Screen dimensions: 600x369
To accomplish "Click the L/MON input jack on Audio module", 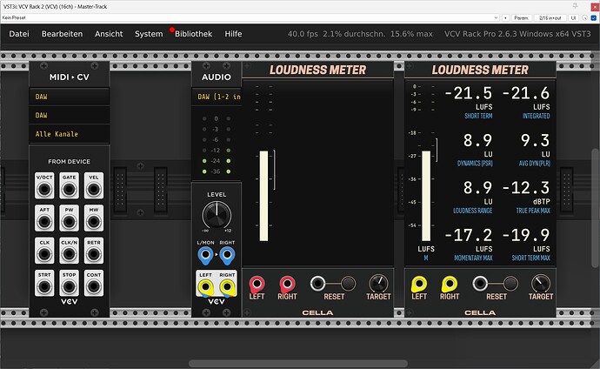I will 205,254.
